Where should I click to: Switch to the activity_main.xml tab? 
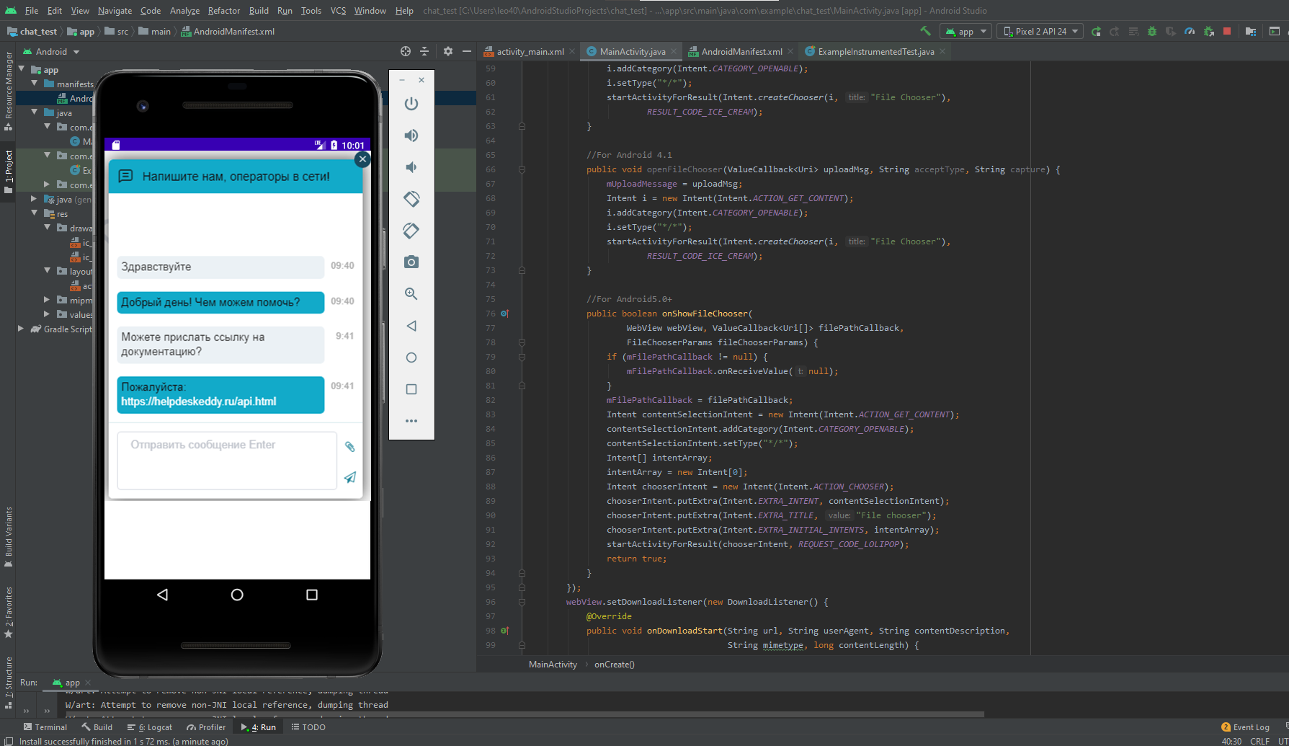pos(530,52)
